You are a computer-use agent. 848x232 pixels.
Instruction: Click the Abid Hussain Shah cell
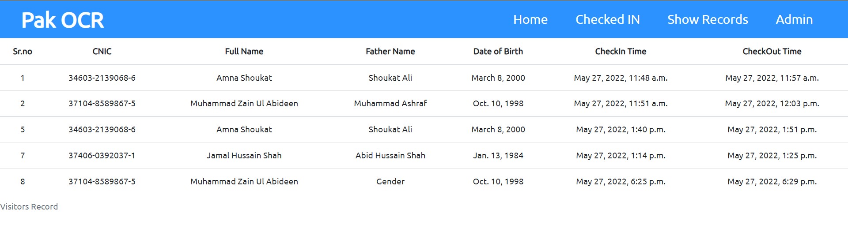[390, 155]
